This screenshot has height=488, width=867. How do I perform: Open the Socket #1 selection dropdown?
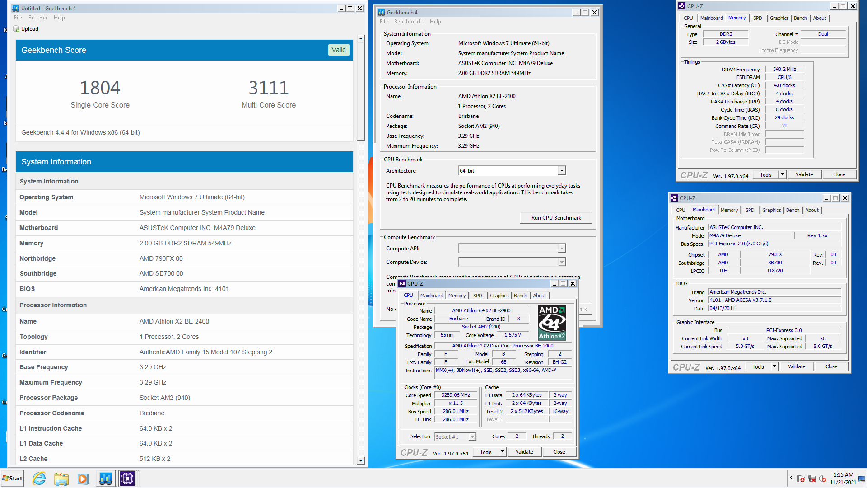(x=472, y=437)
